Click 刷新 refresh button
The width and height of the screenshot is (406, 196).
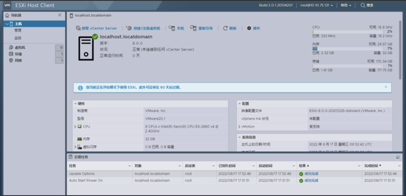coord(230,28)
